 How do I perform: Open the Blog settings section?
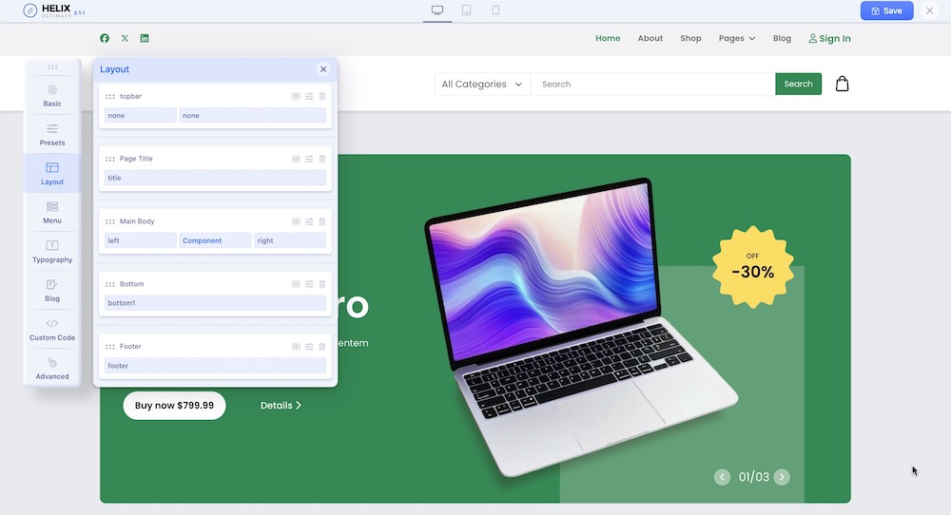tap(52, 290)
